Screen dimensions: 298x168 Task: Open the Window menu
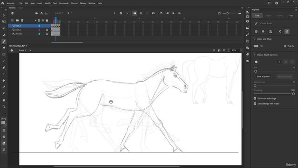92,3
